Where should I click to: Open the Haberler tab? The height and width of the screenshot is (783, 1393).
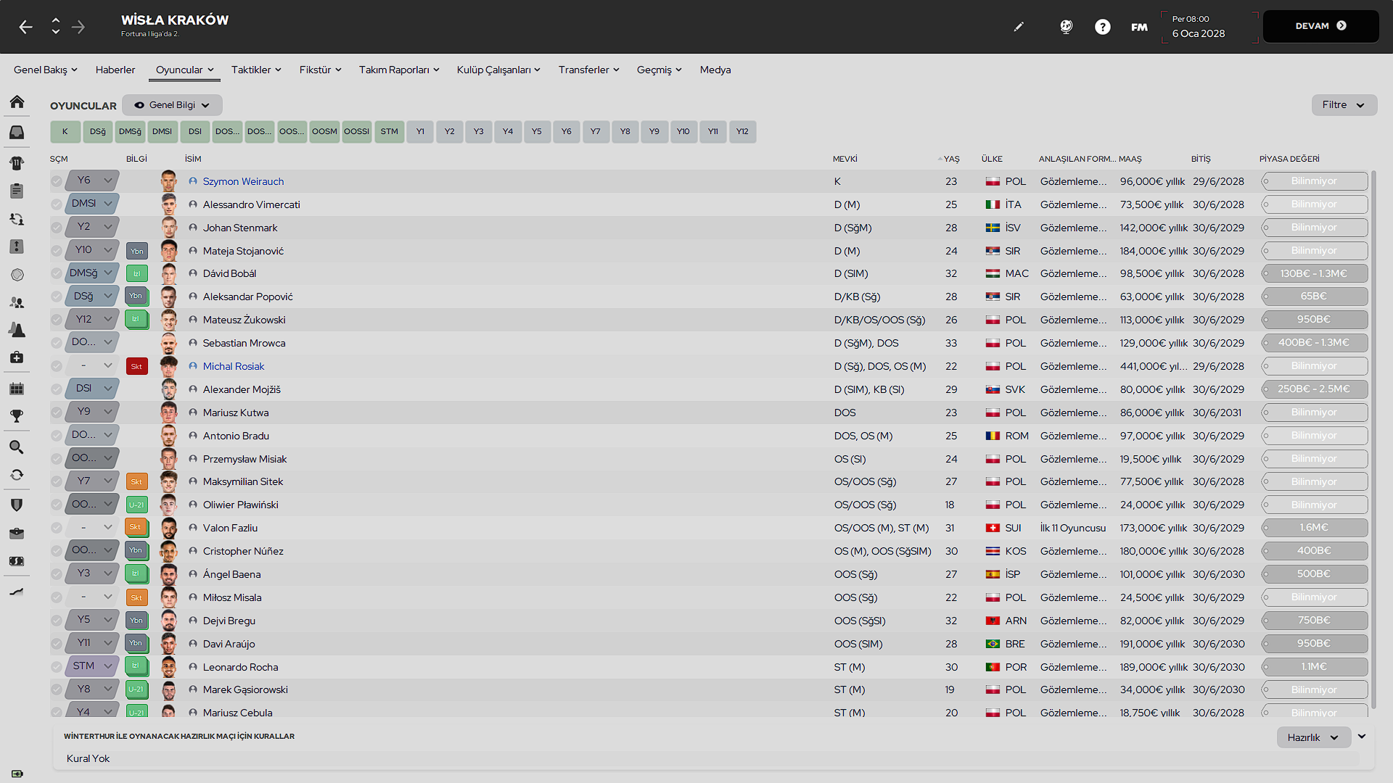(x=115, y=70)
